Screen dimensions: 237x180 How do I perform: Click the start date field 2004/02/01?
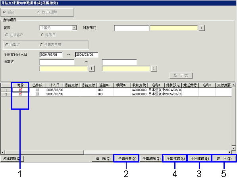point(51,54)
